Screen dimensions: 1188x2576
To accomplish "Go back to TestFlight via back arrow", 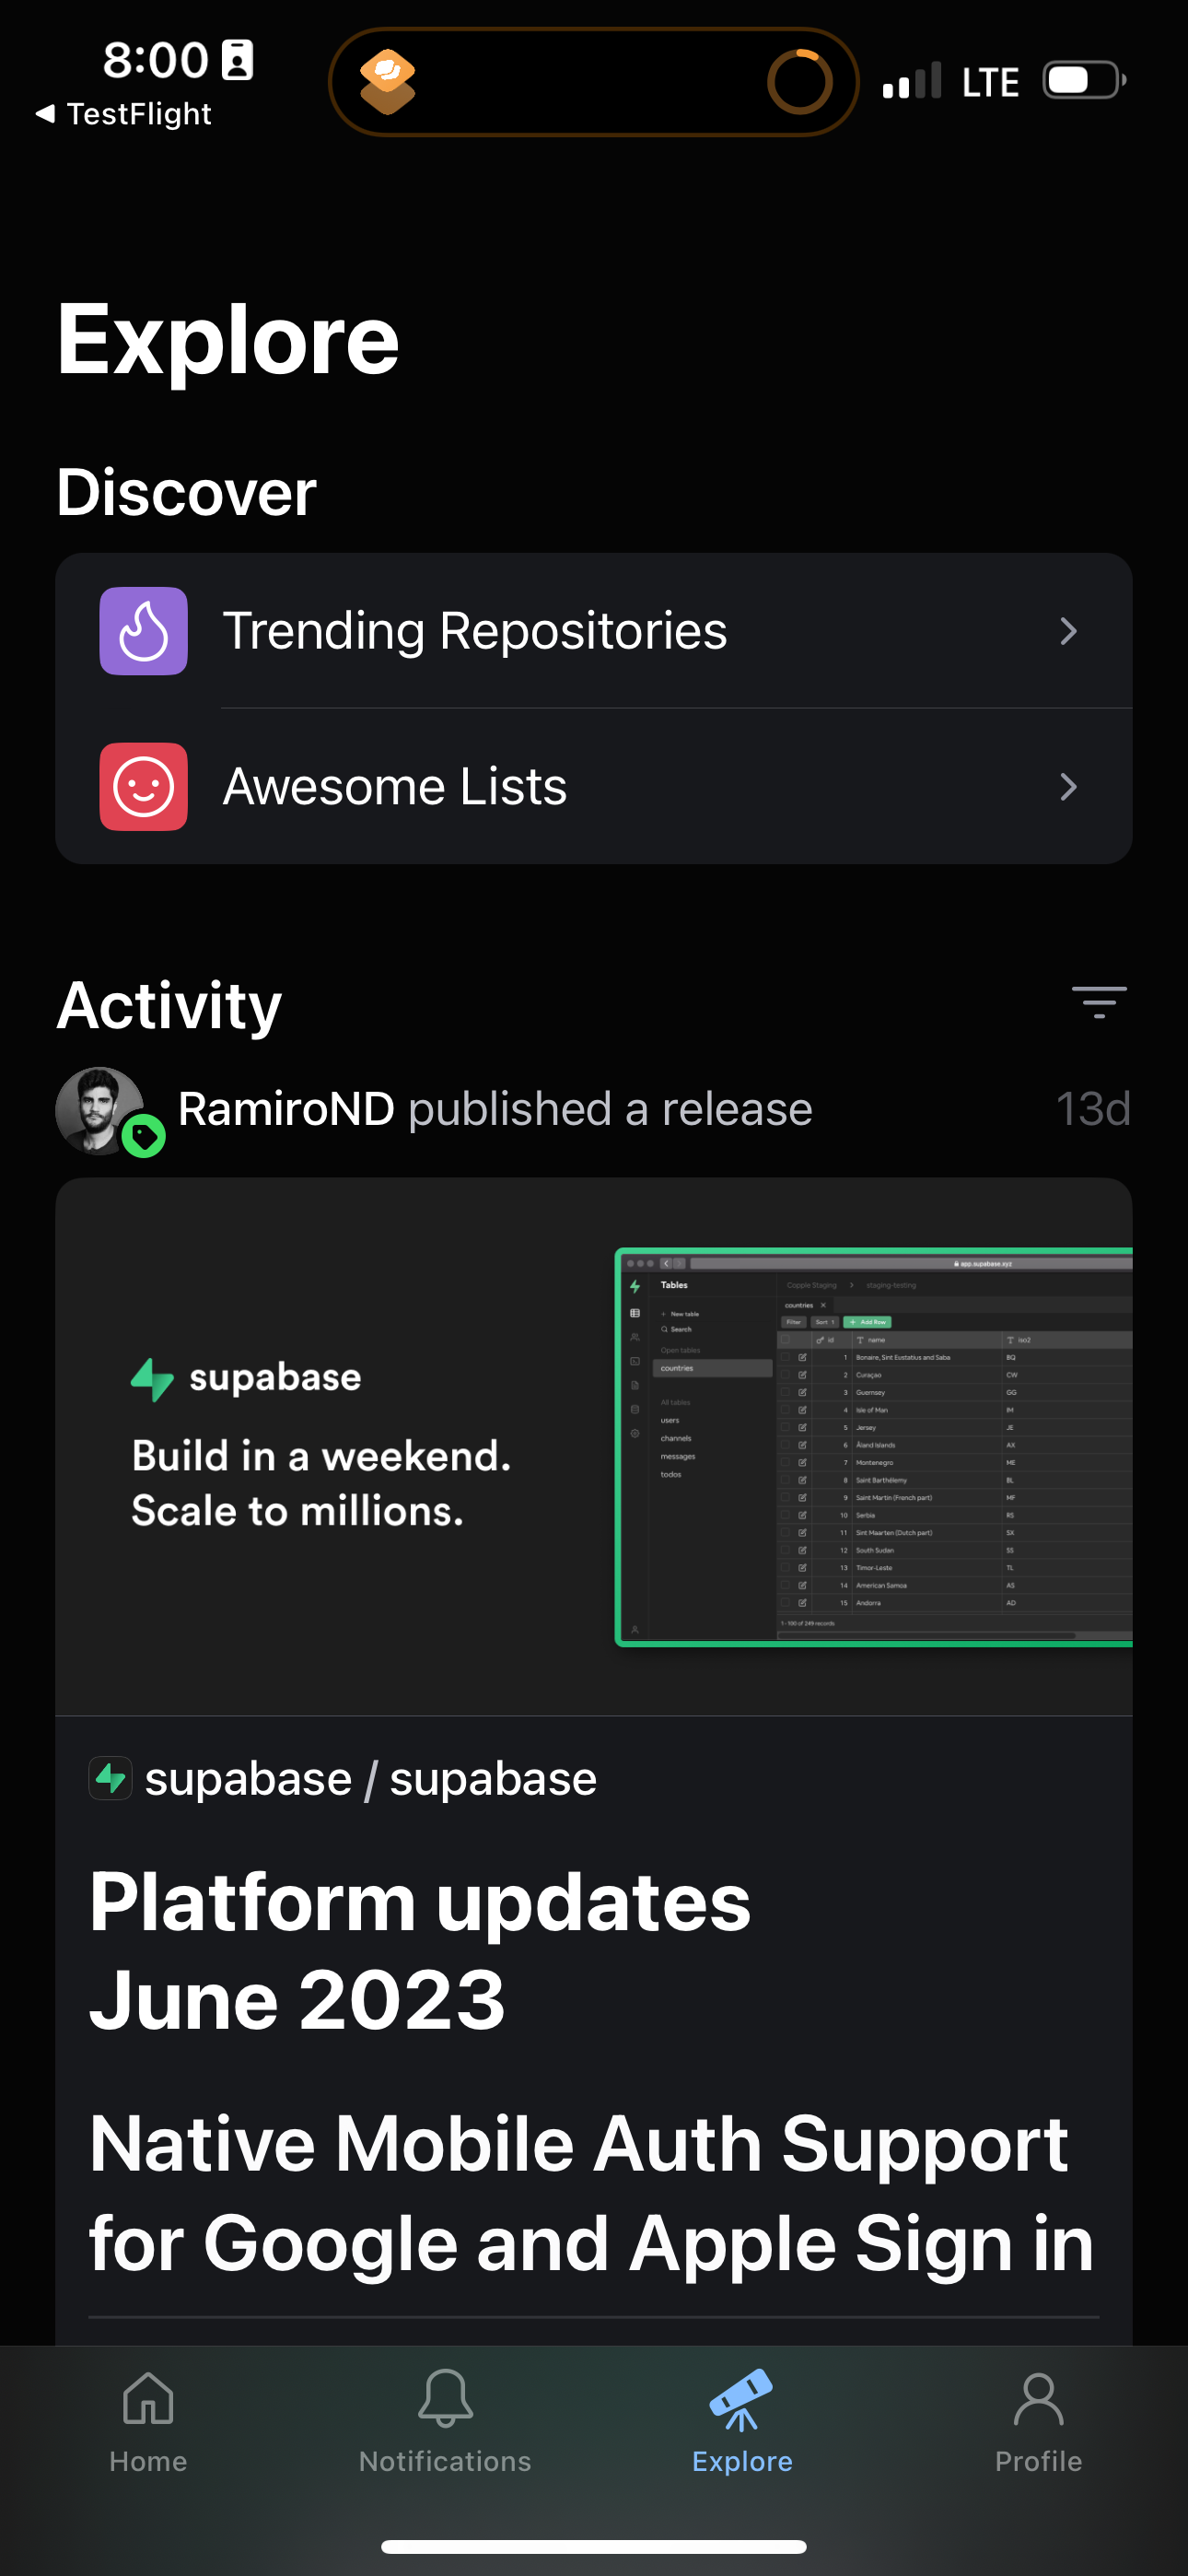I will [x=124, y=114].
